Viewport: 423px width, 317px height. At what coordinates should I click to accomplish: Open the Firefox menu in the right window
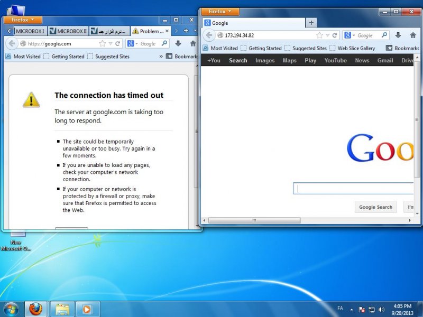(220, 12)
